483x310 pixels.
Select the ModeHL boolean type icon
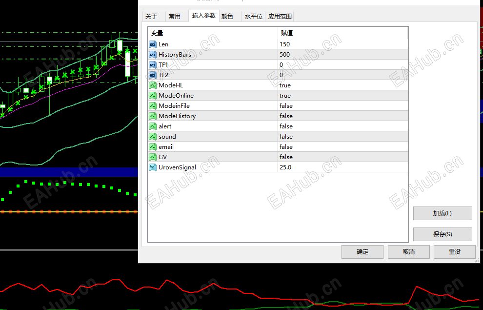[x=153, y=85]
